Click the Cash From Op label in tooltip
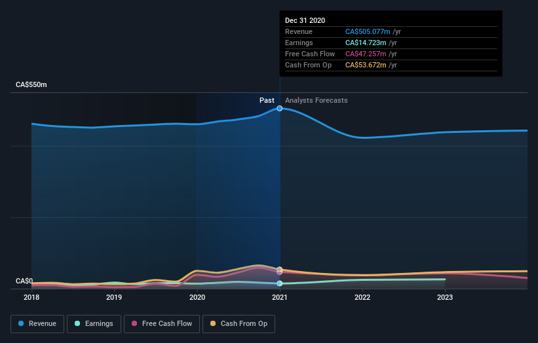 (308, 65)
